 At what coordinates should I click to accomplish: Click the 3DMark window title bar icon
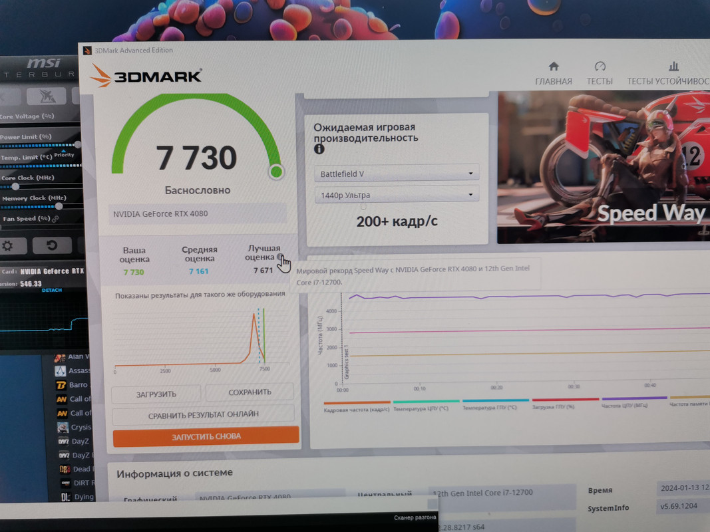[87, 51]
